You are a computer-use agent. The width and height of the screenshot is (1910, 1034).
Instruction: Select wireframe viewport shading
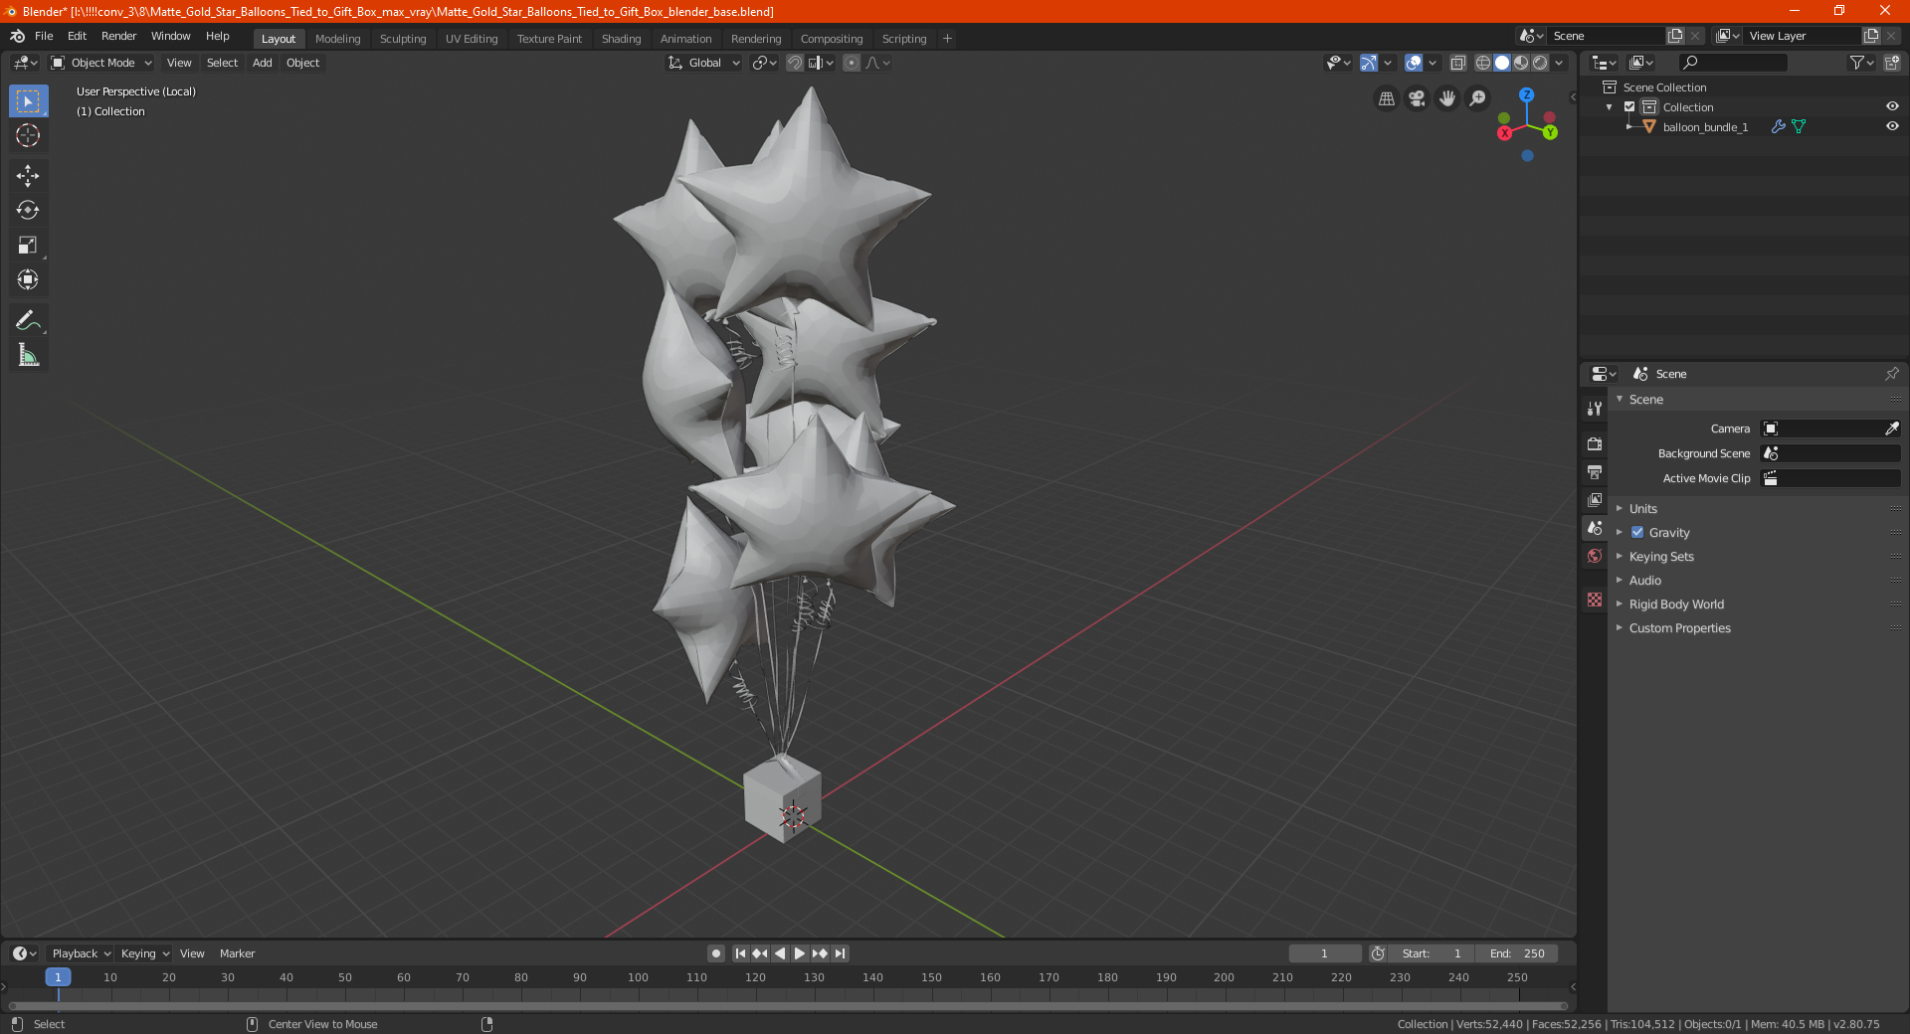click(x=1482, y=63)
